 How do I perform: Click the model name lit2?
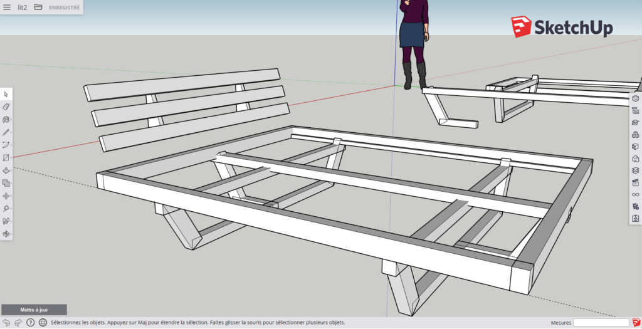coord(22,8)
